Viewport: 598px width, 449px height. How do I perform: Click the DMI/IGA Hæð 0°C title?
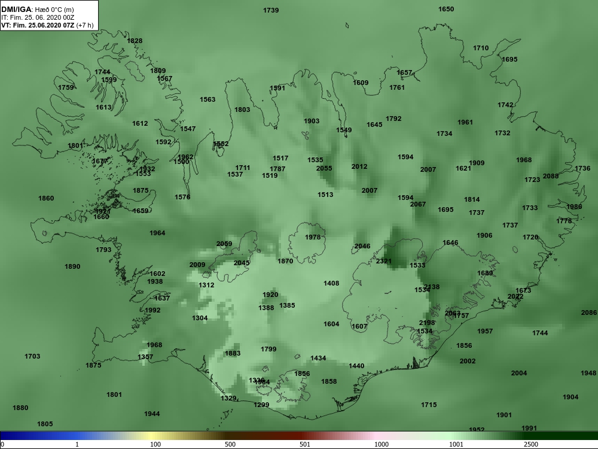coord(37,10)
